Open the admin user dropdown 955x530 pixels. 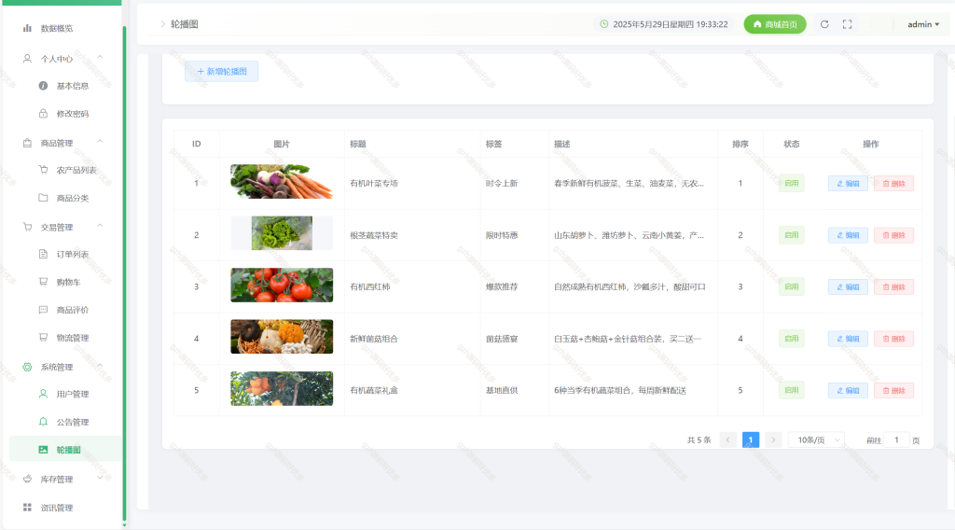click(x=923, y=24)
